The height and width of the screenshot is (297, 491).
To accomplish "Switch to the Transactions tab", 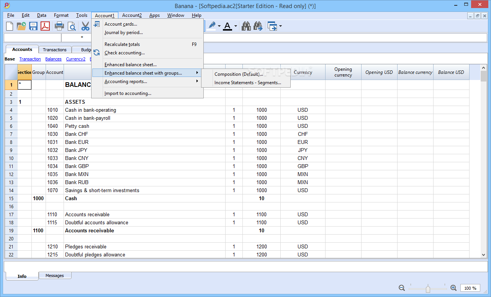I will (55, 50).
